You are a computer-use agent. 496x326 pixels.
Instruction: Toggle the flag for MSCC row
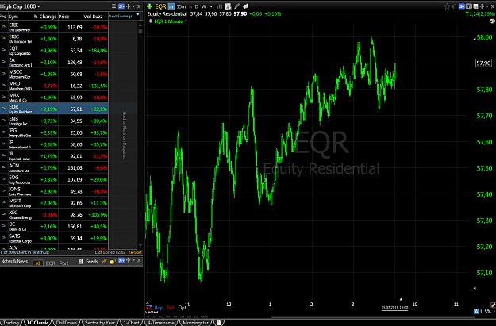click(x=3, y=74)
